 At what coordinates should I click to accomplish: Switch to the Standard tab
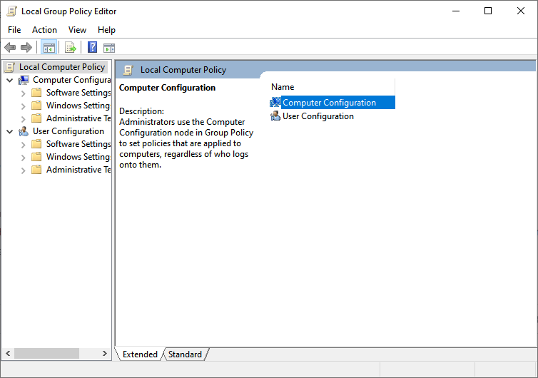tap(185, 354)
